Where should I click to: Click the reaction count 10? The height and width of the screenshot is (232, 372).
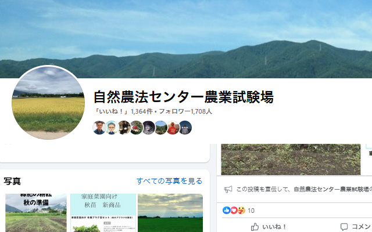tap(251, 211)
